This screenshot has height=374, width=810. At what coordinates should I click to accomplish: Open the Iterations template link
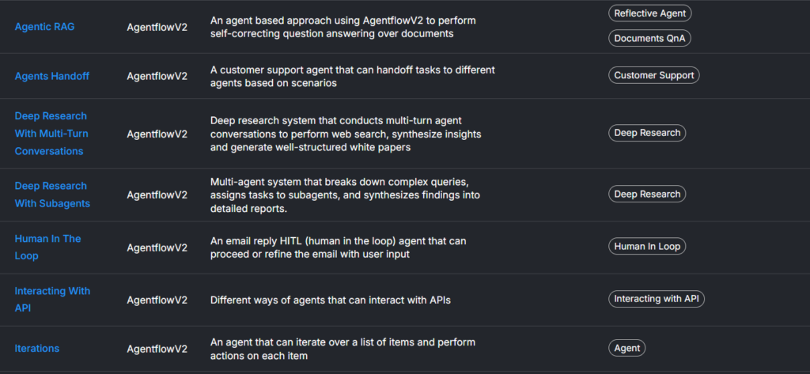(37, 348)
